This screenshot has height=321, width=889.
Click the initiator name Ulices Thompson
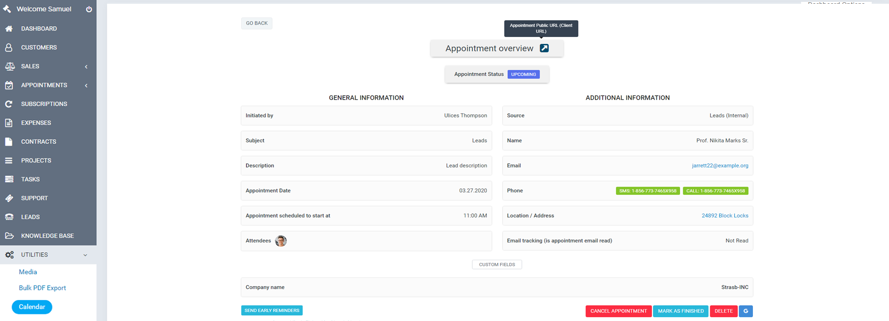coord(465,116)
